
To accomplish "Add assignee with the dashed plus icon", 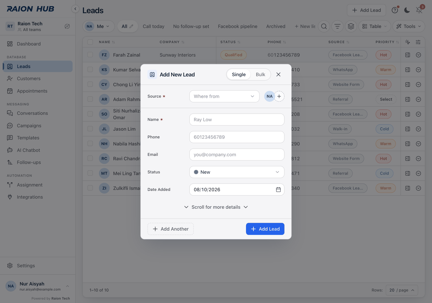I will tap(279, 96).
